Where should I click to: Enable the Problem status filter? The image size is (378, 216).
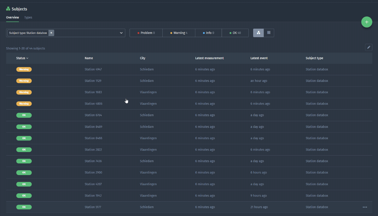click(146, 33)
